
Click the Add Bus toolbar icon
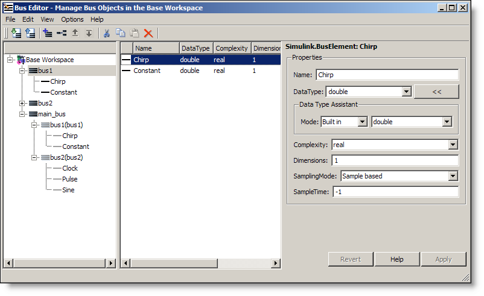coord(48,33)
